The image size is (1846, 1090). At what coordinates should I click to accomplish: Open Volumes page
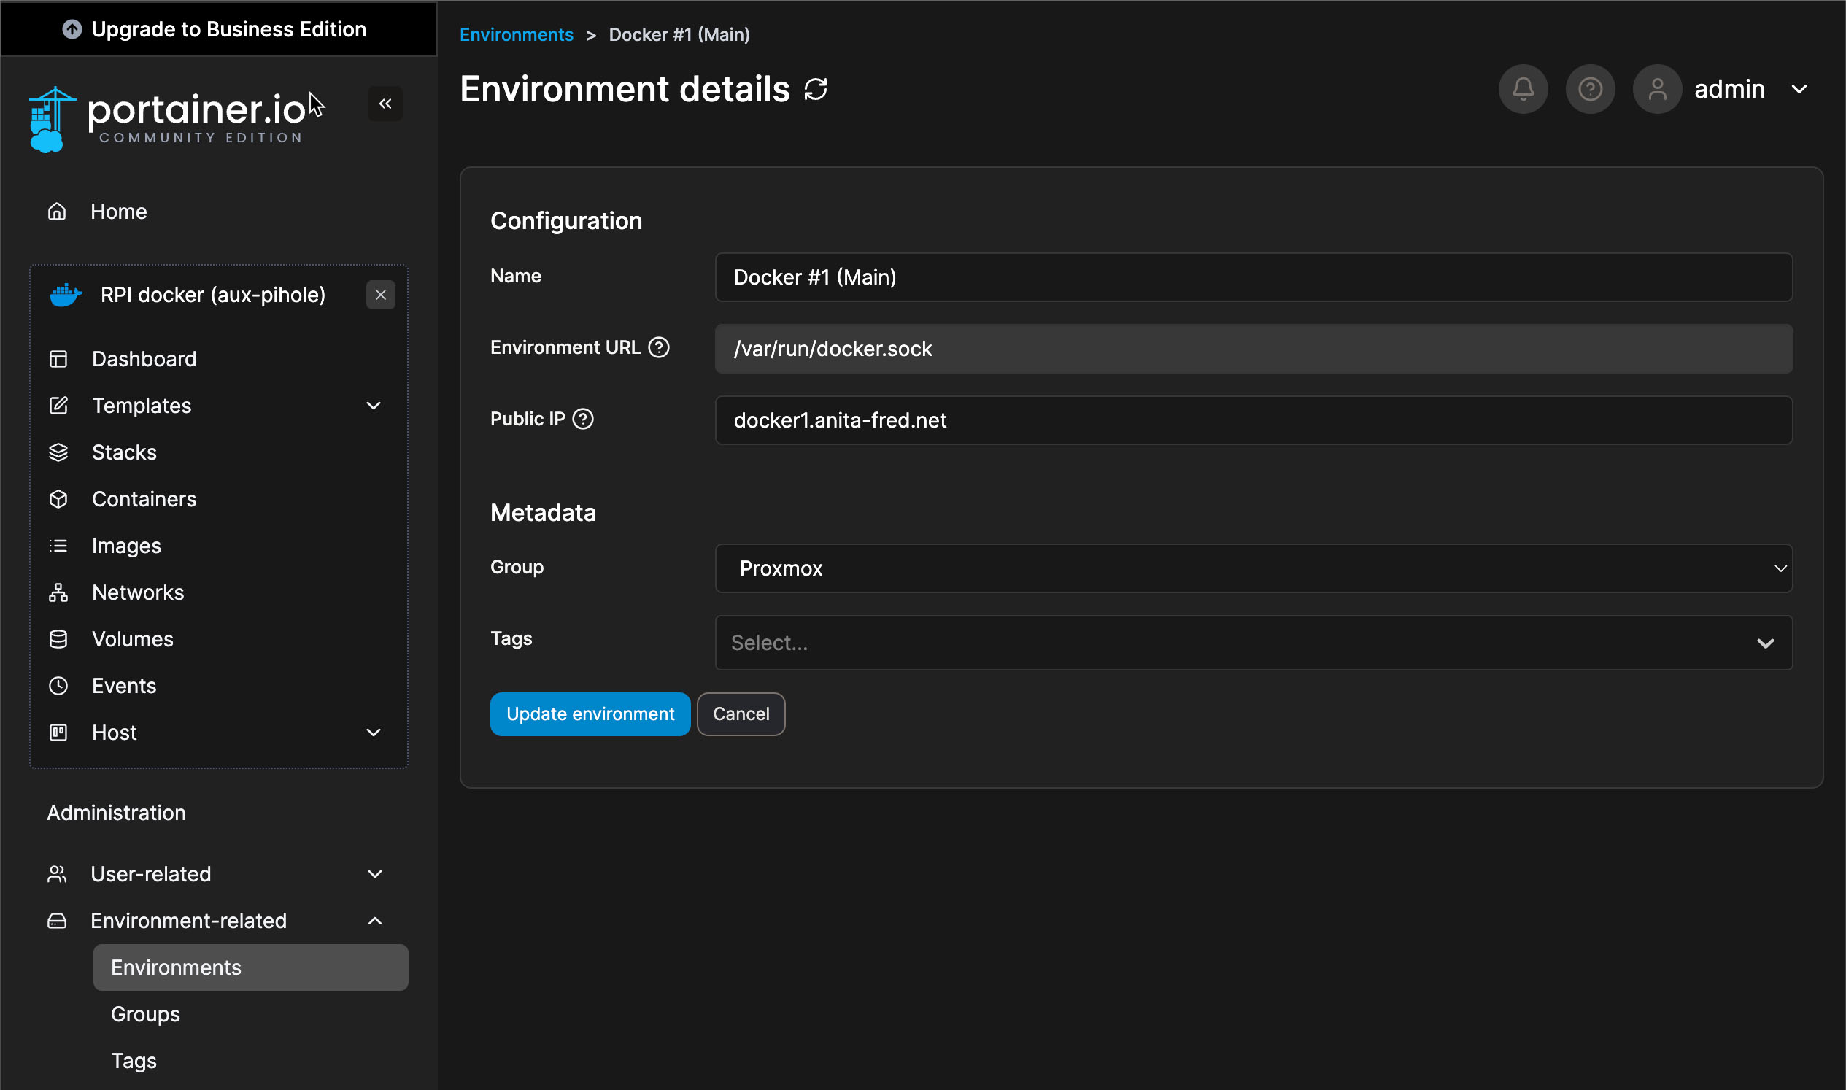pos(132,639)
